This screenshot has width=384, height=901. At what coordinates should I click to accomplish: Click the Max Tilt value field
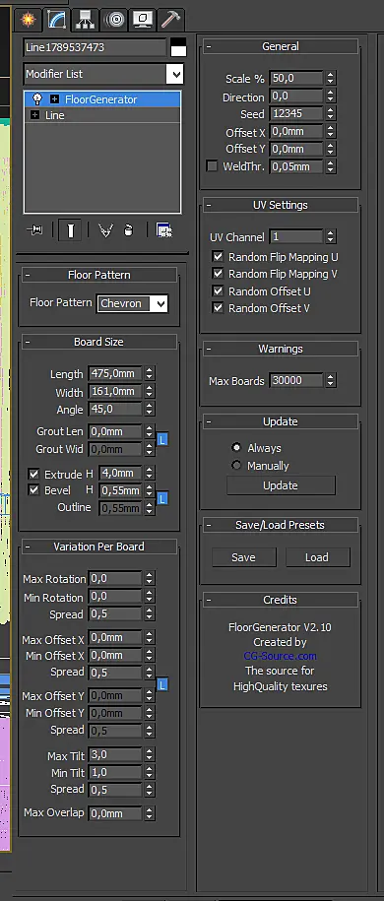click(x=115, y=754)
